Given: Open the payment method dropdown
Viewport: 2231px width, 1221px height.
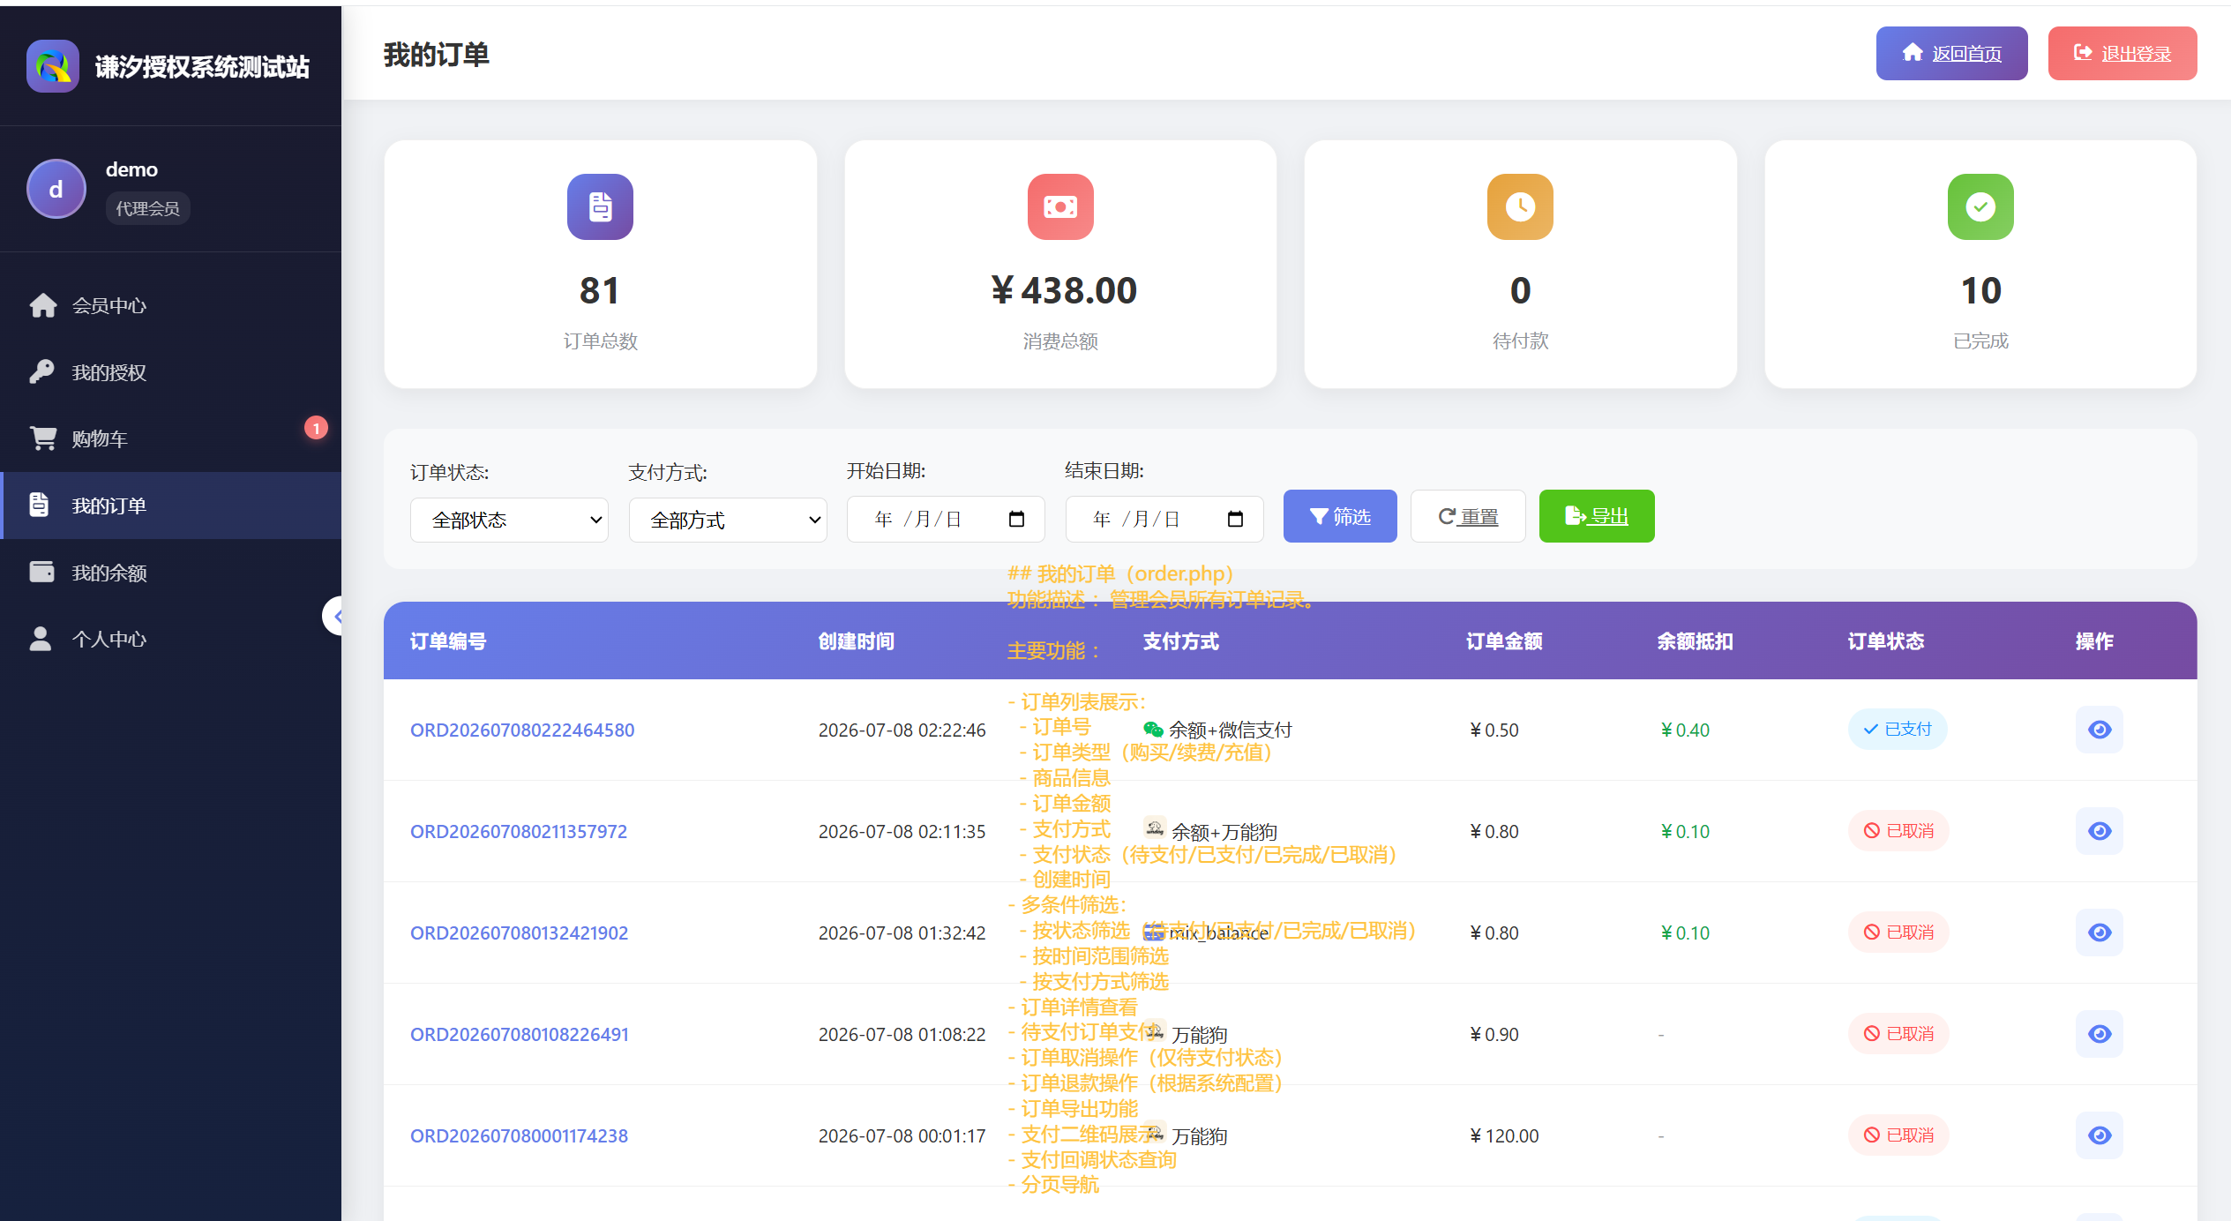Looking at the screenshot, I should 728,520.
